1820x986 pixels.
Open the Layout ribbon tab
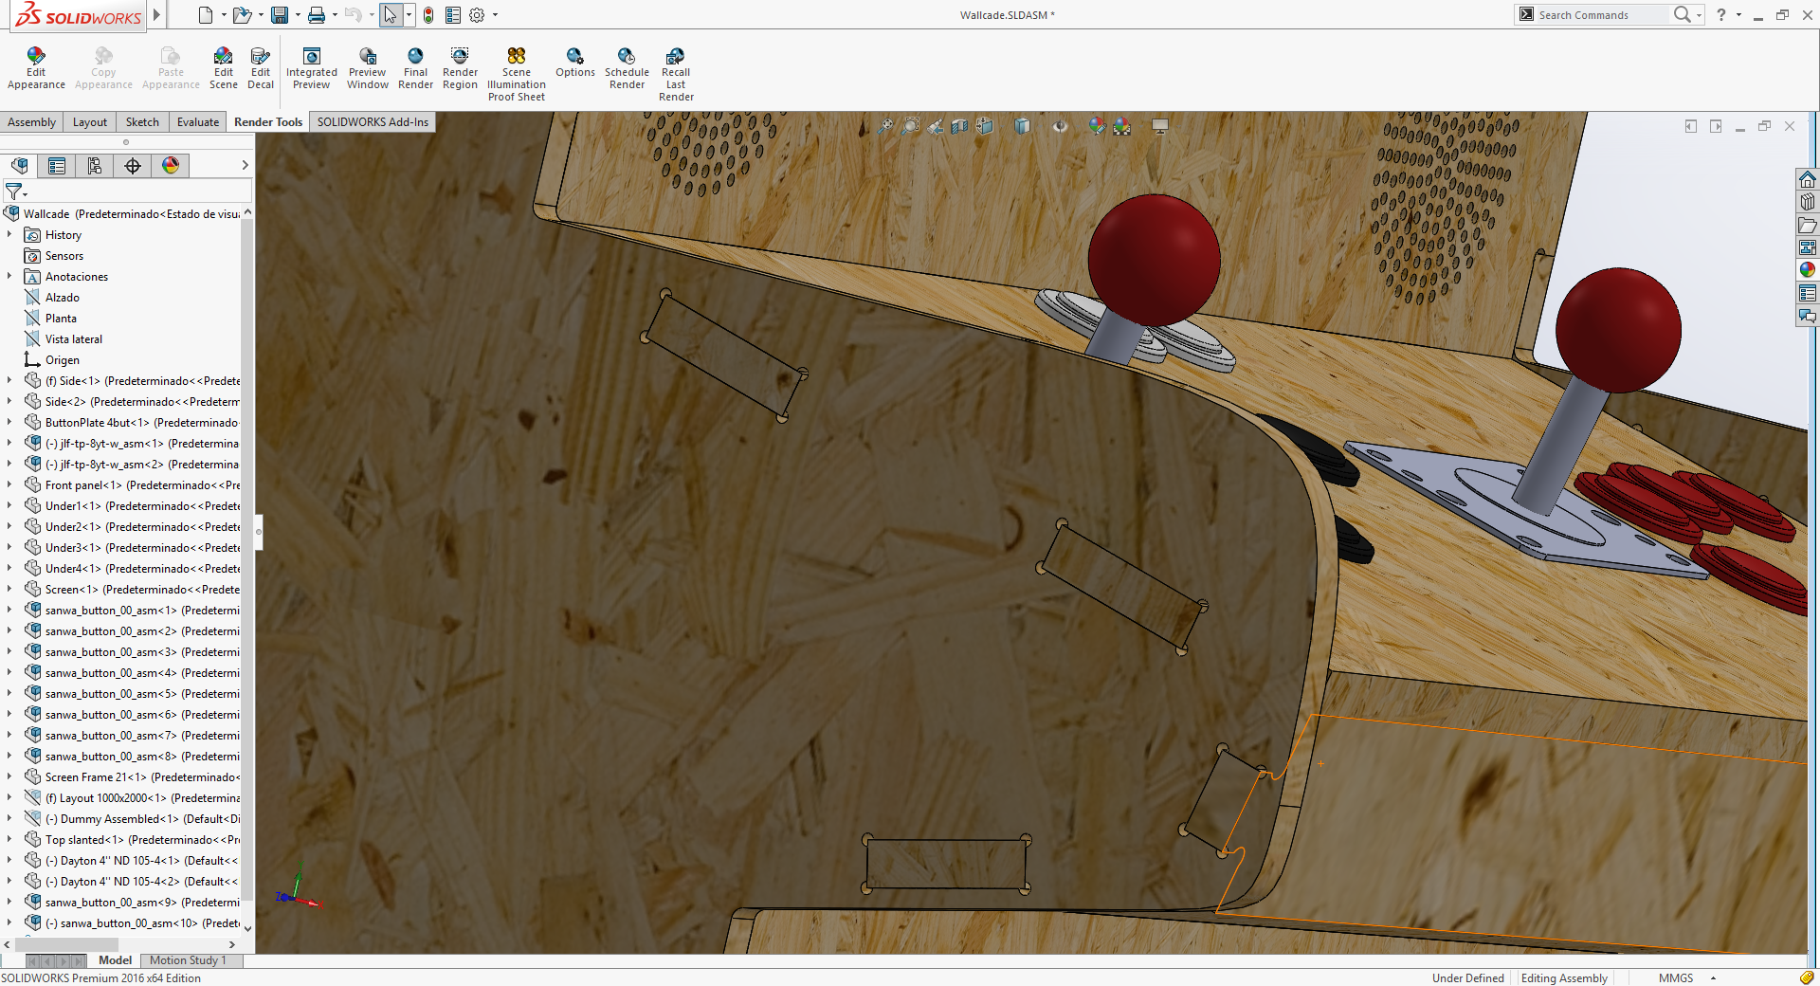(x=90, y=122)
